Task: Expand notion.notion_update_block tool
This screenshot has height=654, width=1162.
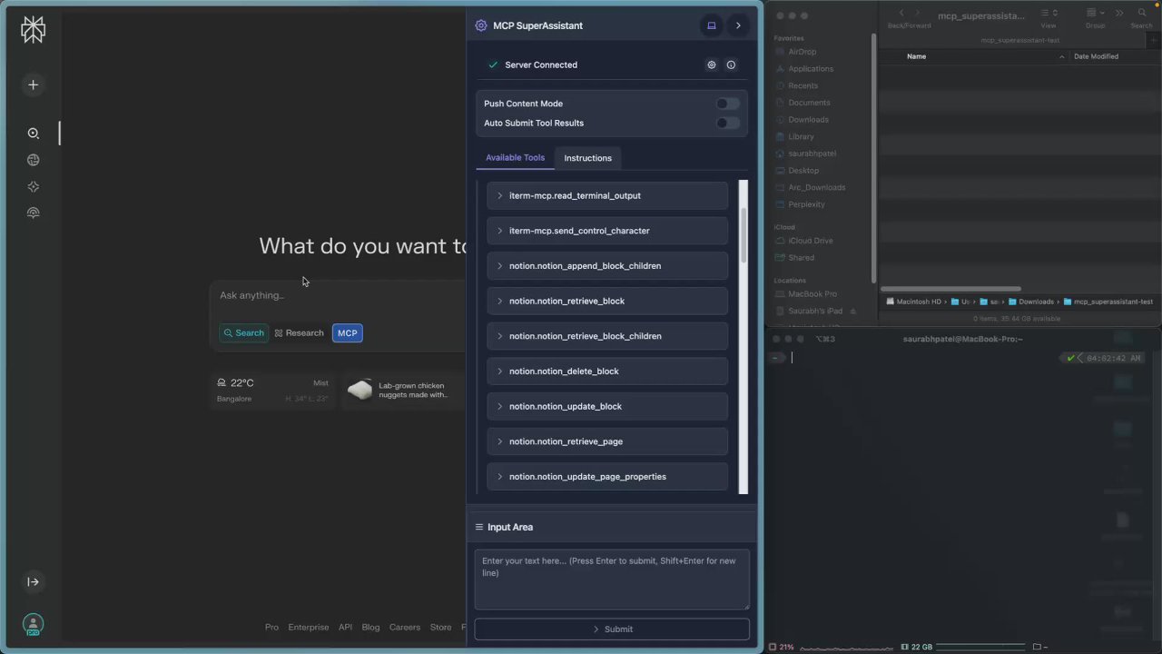Action: (607, 406)
